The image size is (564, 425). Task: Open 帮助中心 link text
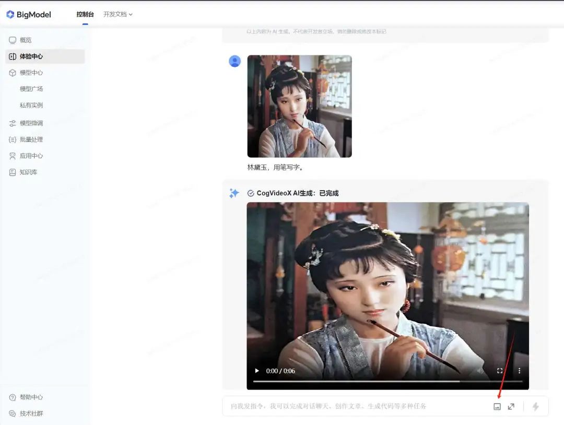(x=31, y=397)
